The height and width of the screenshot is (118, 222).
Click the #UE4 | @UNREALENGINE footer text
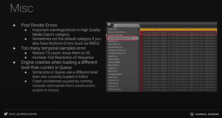click(x=23, y=114)
